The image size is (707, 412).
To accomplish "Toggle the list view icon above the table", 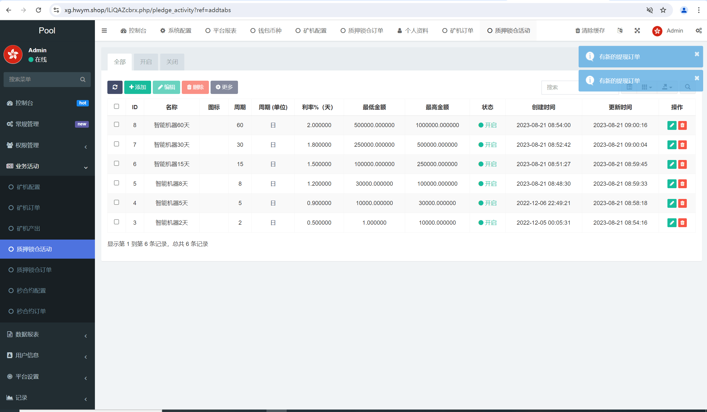I will click(630, 87).
